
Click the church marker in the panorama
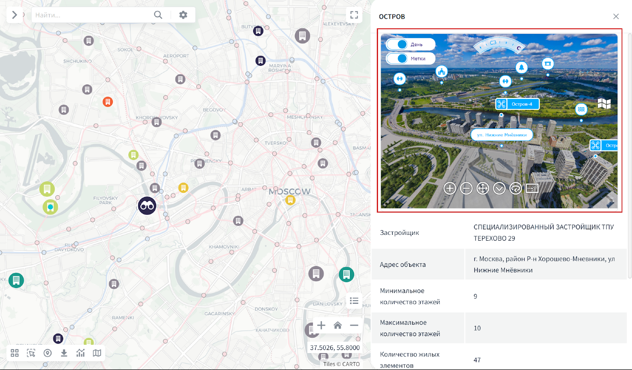[441, 71]
